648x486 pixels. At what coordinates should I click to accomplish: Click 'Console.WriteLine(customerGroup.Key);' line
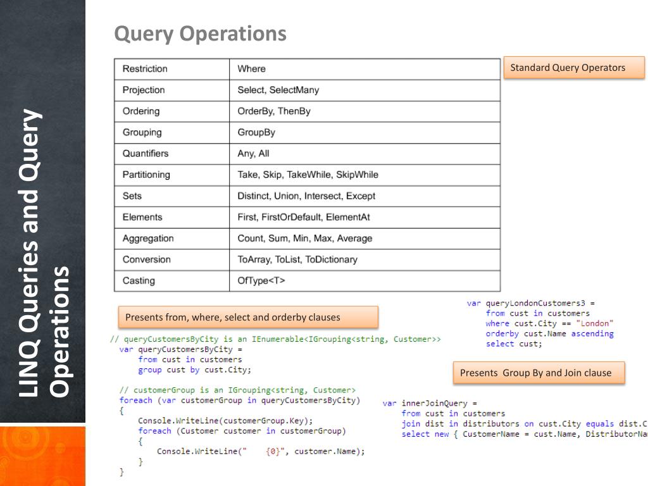[x=225, y=421]
